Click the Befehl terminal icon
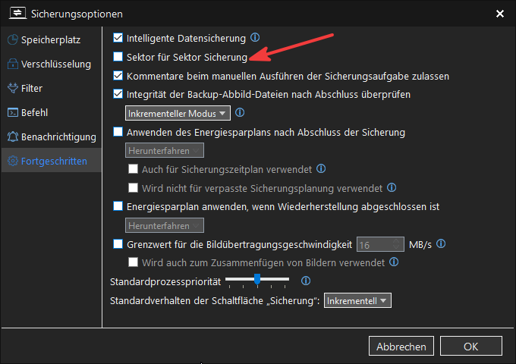The height and width of the screenshot is (364, 516). (x=12, y=112)
